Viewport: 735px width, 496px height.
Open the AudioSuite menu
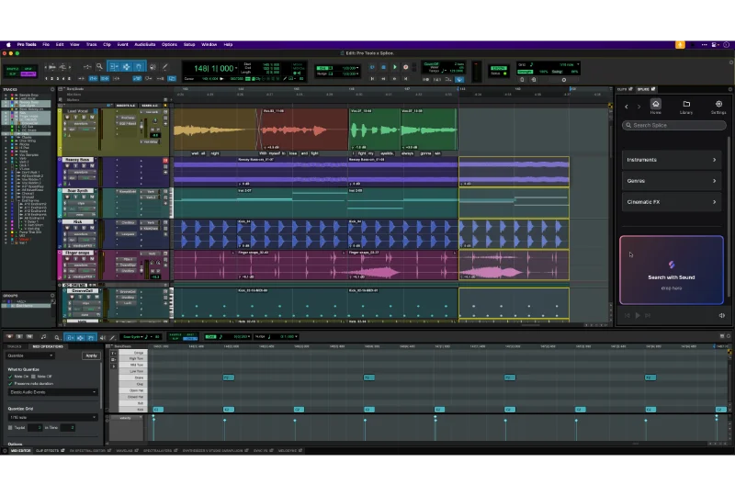(145, 44)
